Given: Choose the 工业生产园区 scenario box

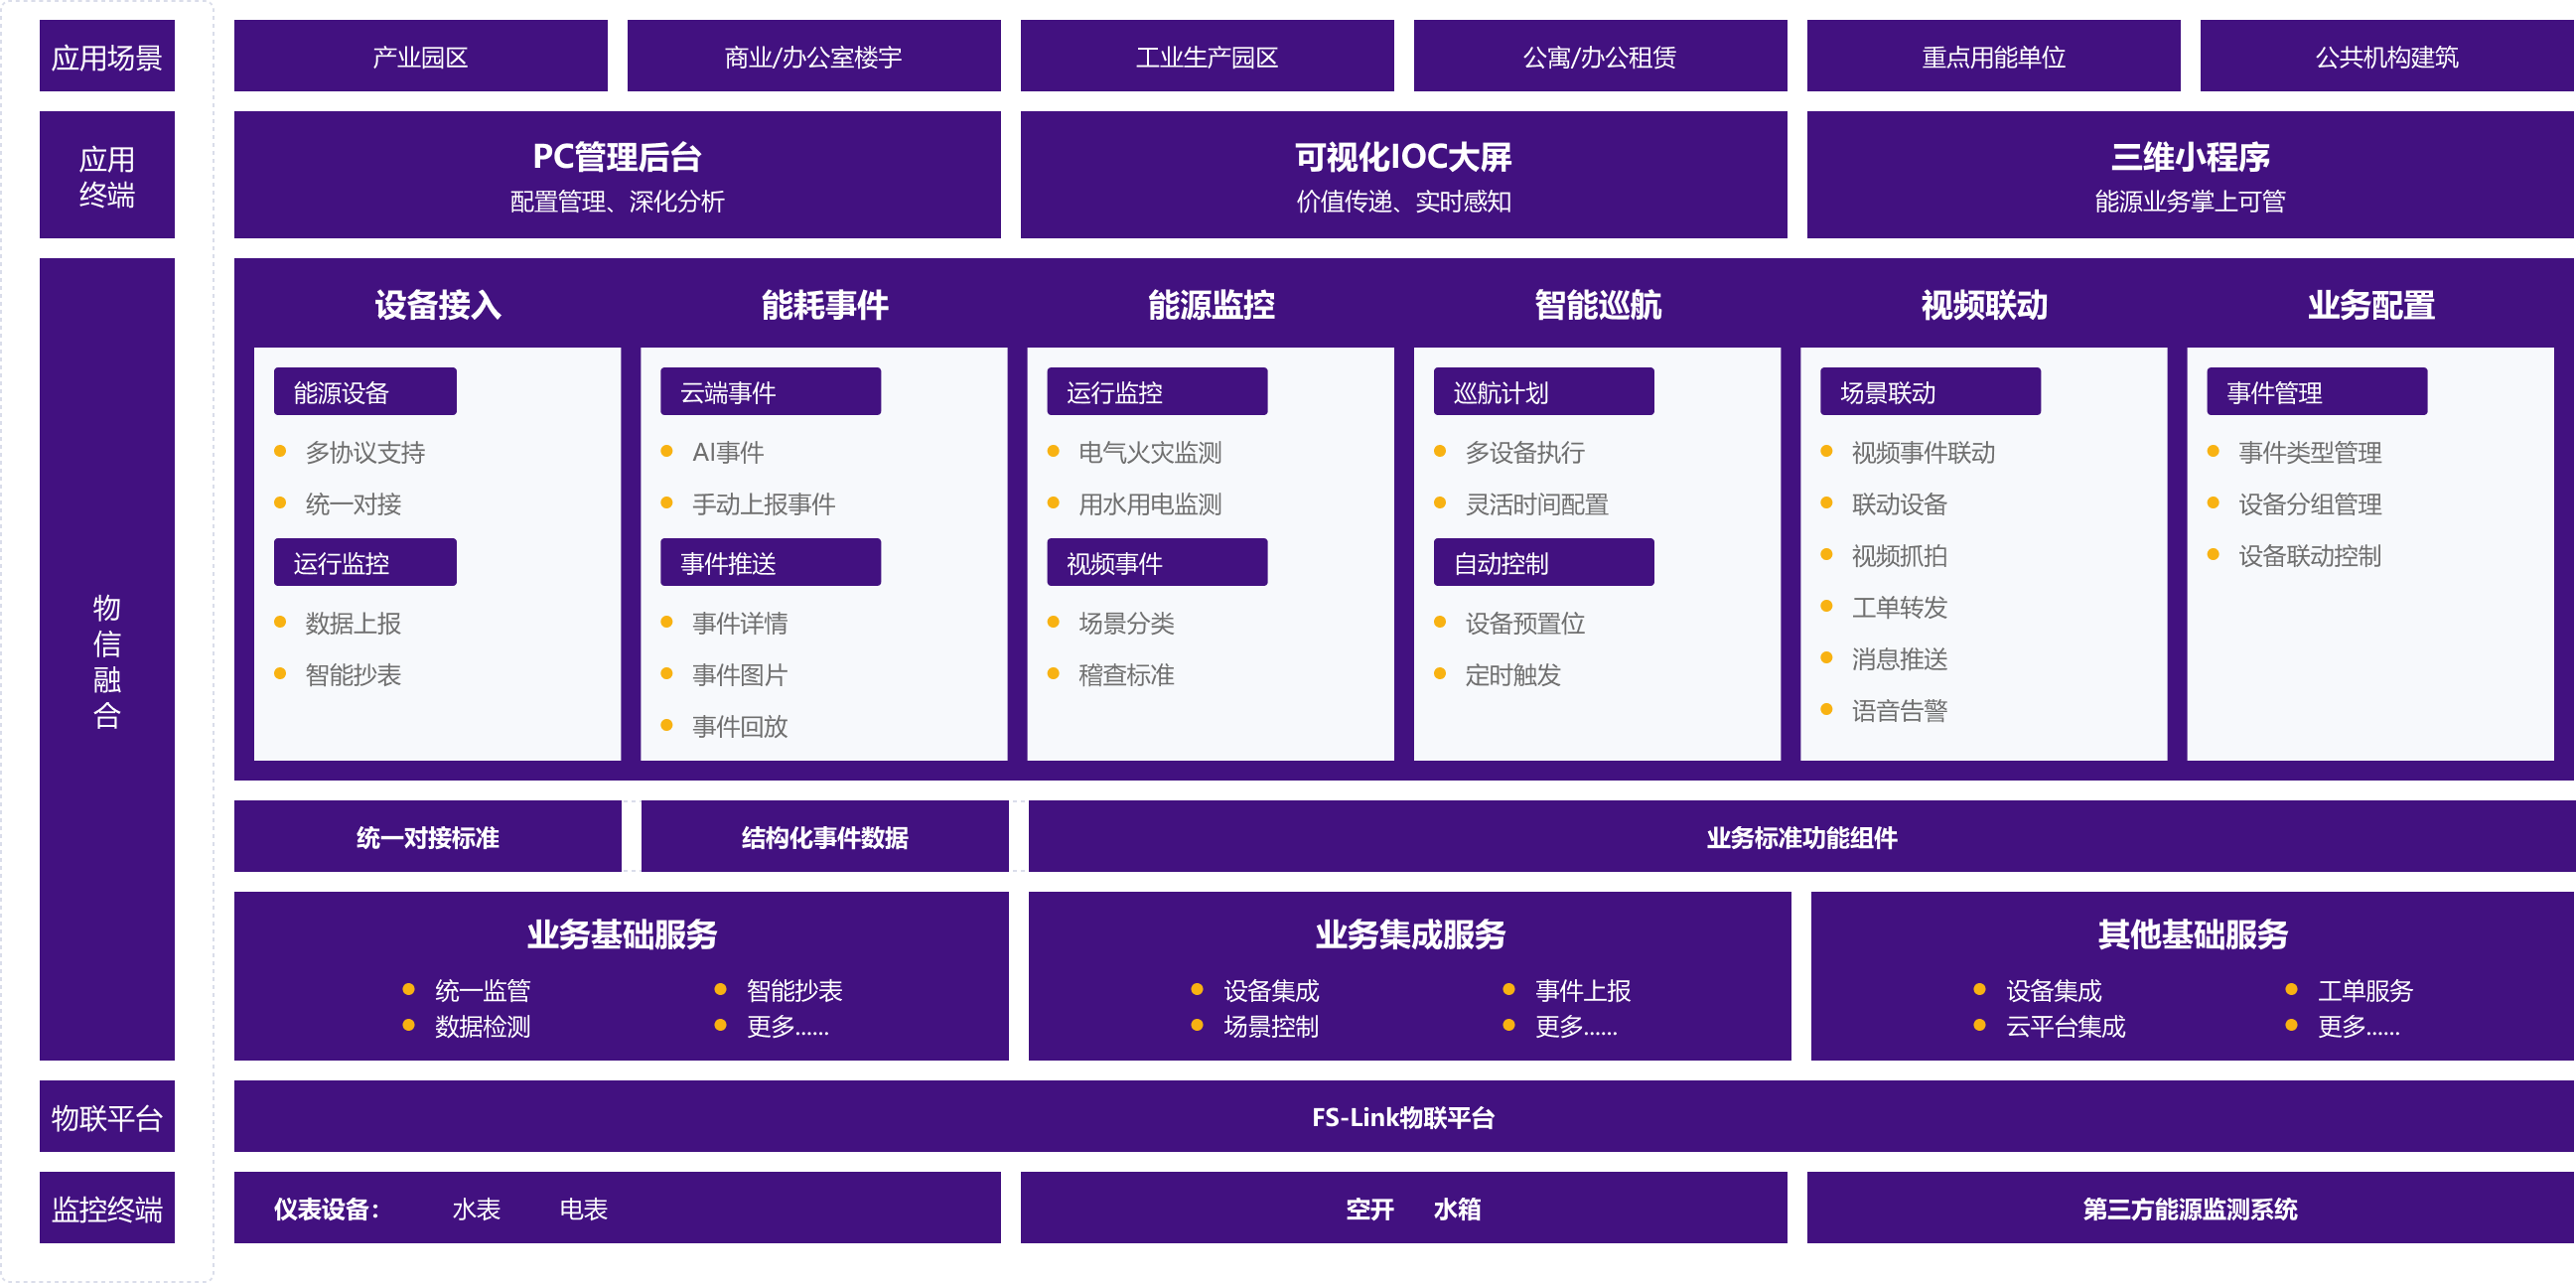Looking at the screenshot, I should click(1206, 56).
